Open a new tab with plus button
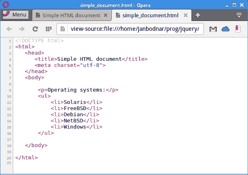 pyautogui.click(x=198, y=15)
